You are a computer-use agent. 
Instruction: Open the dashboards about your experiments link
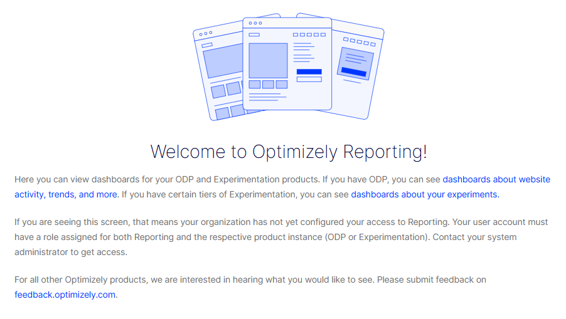(425, 195)
